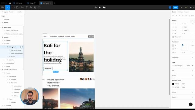Add a layout grid with plus icon
The width and height of the screenshot is (195, 110).
[193, 57]
